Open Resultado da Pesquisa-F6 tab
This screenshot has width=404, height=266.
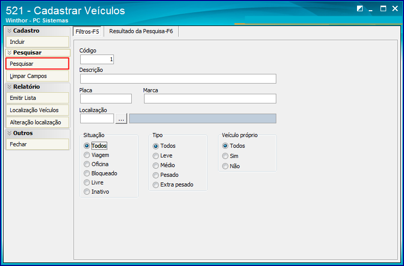click(141, 32)
